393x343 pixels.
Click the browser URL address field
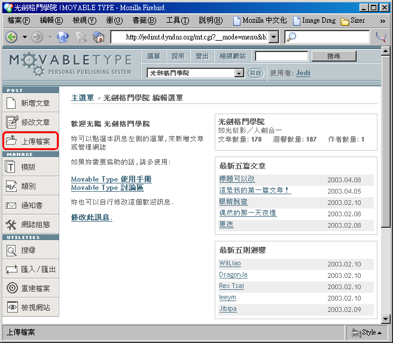click(190, 37)
